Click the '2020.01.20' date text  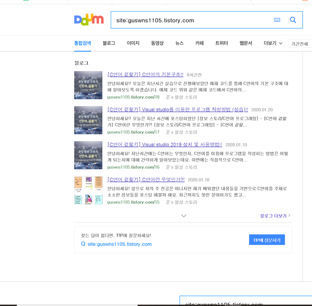tap(262, 110)
